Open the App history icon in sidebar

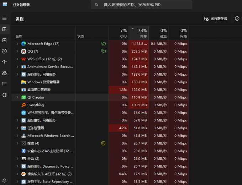tap(5, 51)
